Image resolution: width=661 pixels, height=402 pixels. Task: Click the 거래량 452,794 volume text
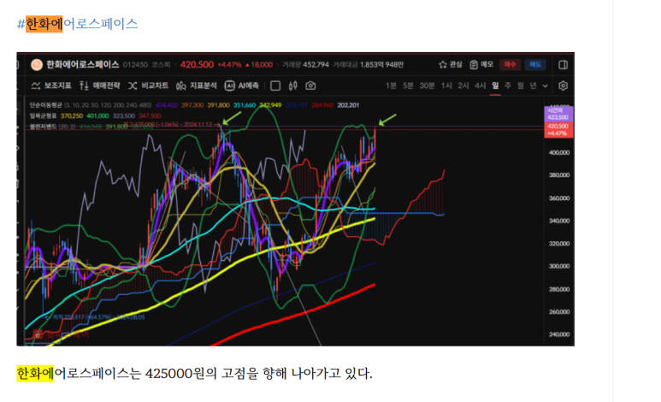(305, 64)
